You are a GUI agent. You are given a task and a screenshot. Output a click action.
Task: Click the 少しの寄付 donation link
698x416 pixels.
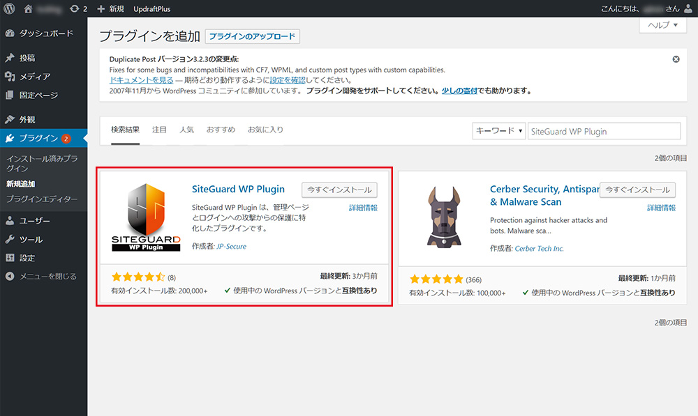(459, 91)
